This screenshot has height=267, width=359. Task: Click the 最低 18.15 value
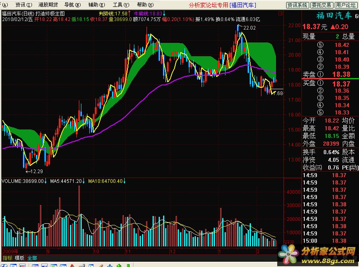pos(332,136)
